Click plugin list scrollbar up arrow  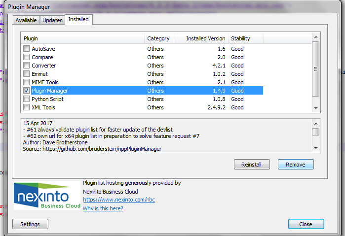(316, 37)
